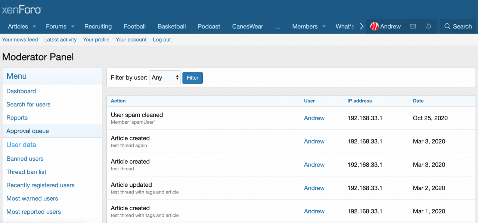
Task: Click the XenForo logo
Action: [x=22, y=10]
